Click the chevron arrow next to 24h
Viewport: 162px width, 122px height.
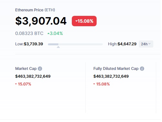(149, 44)
